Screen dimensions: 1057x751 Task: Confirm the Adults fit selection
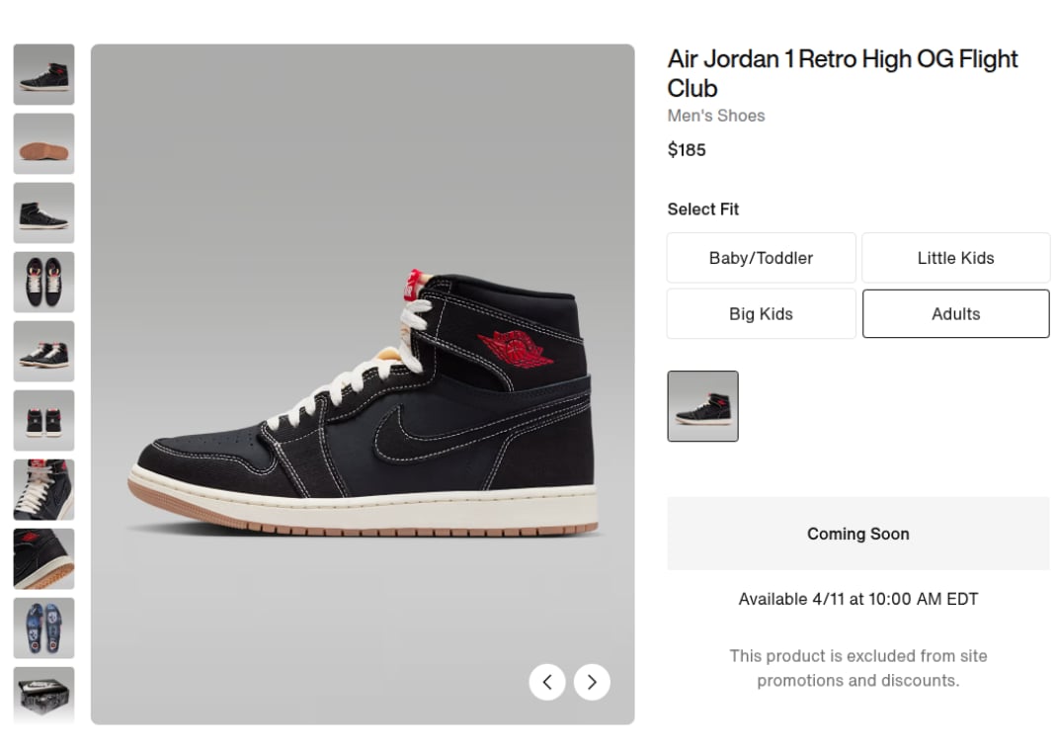click(955, 313)
